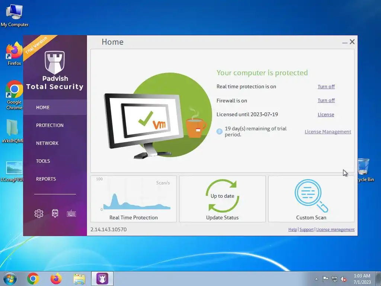The image size is (381, 286).
Task: Click the Action Center flag icon
Action: click(x=325, y=279)
